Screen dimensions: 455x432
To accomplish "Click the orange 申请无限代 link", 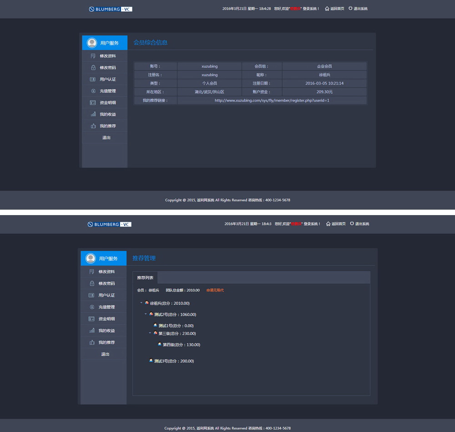I will 215,290.
